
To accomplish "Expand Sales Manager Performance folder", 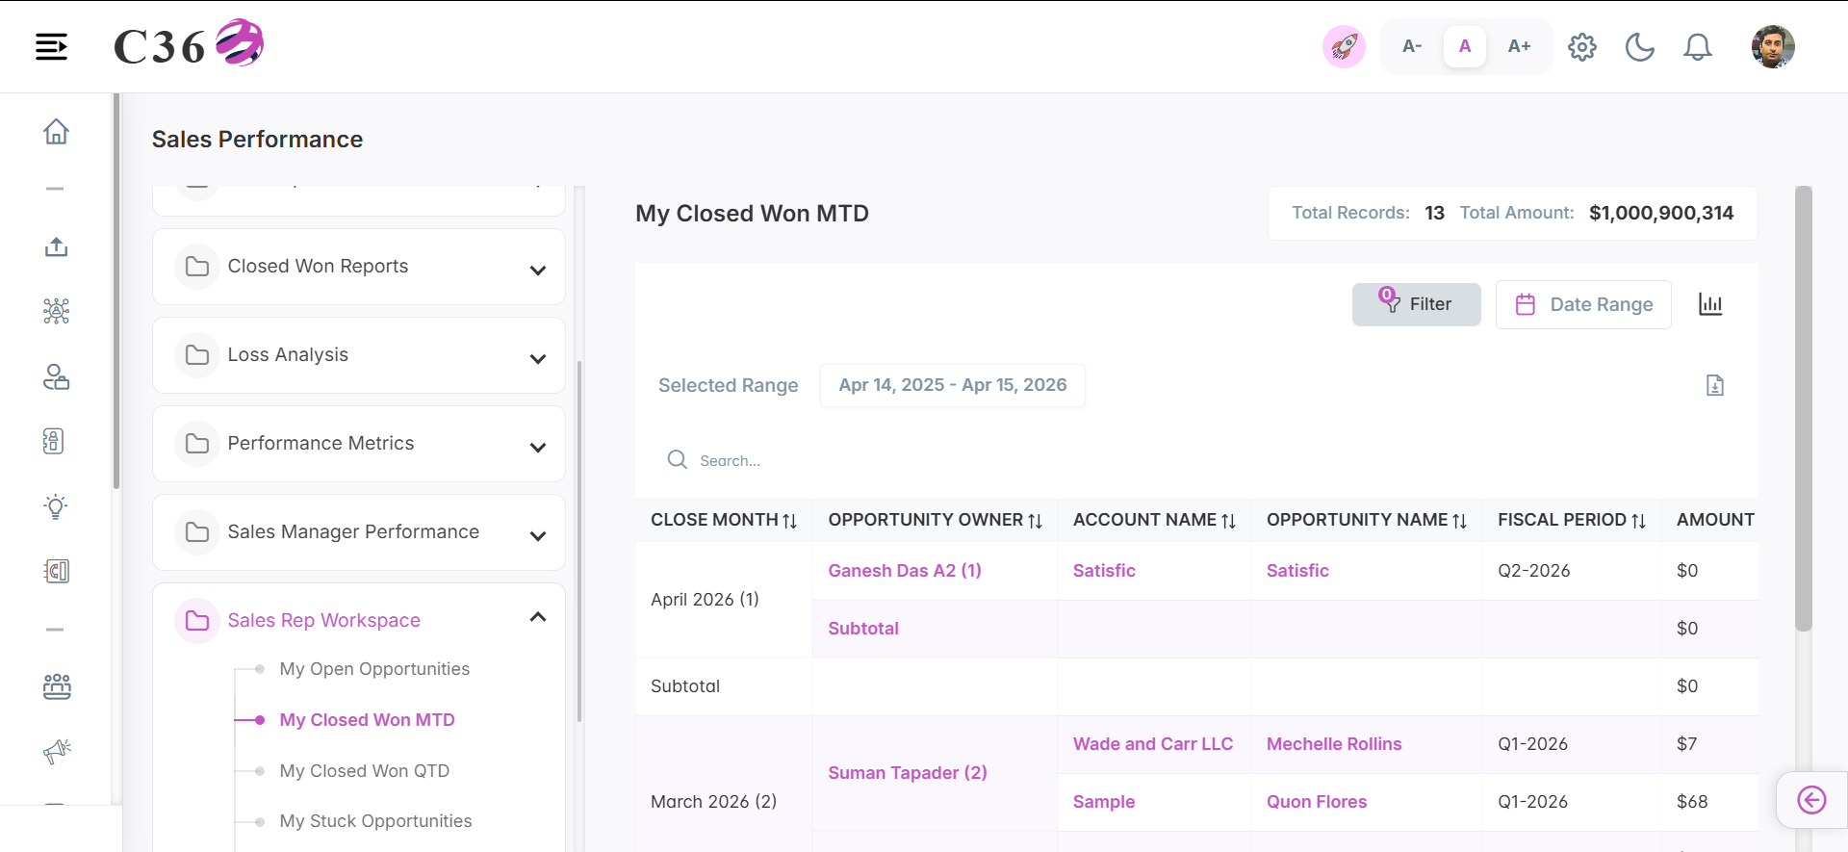I will click(359, 532).
